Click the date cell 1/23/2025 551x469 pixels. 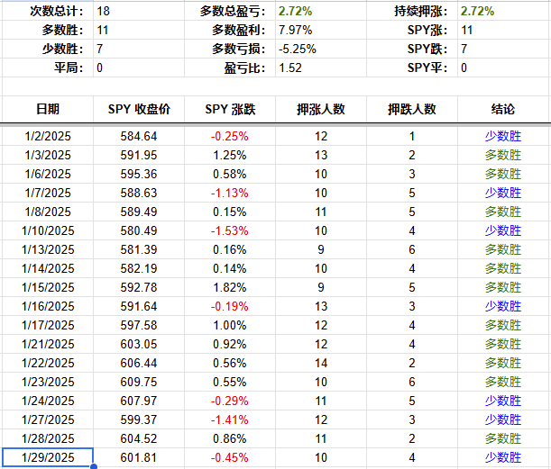(x=48, y=383)
